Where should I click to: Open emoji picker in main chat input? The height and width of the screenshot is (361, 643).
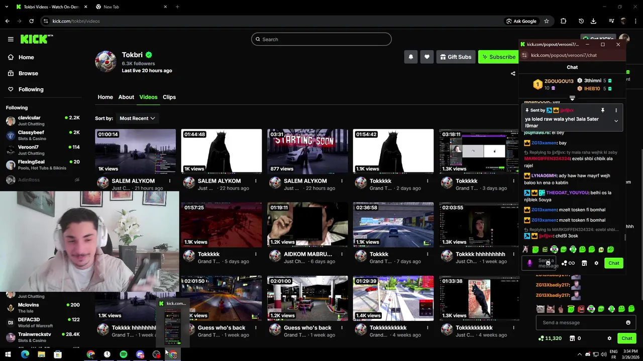coord(628,322)
